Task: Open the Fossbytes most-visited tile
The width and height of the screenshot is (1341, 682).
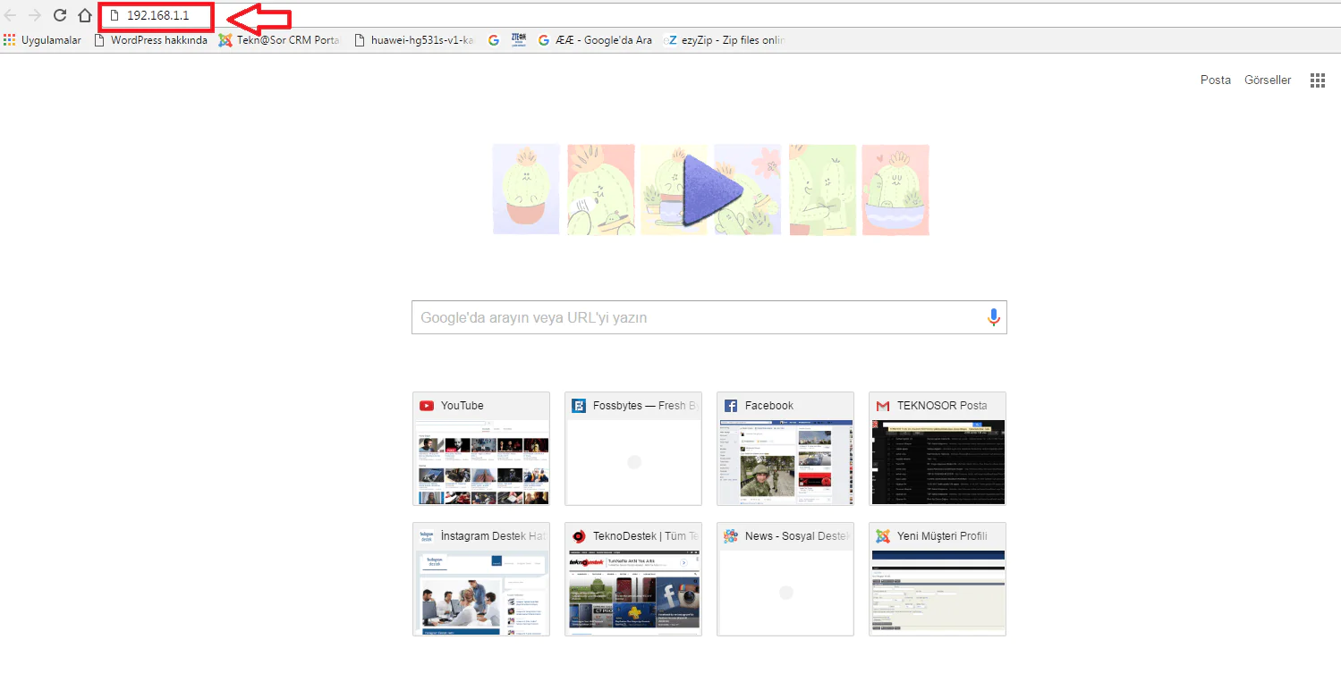Action: (x=633, y=449)
